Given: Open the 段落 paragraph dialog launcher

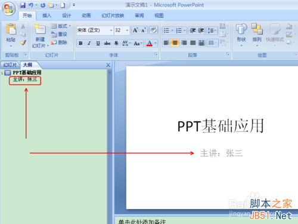Looking at the screenshot, I should pos(228,54).
